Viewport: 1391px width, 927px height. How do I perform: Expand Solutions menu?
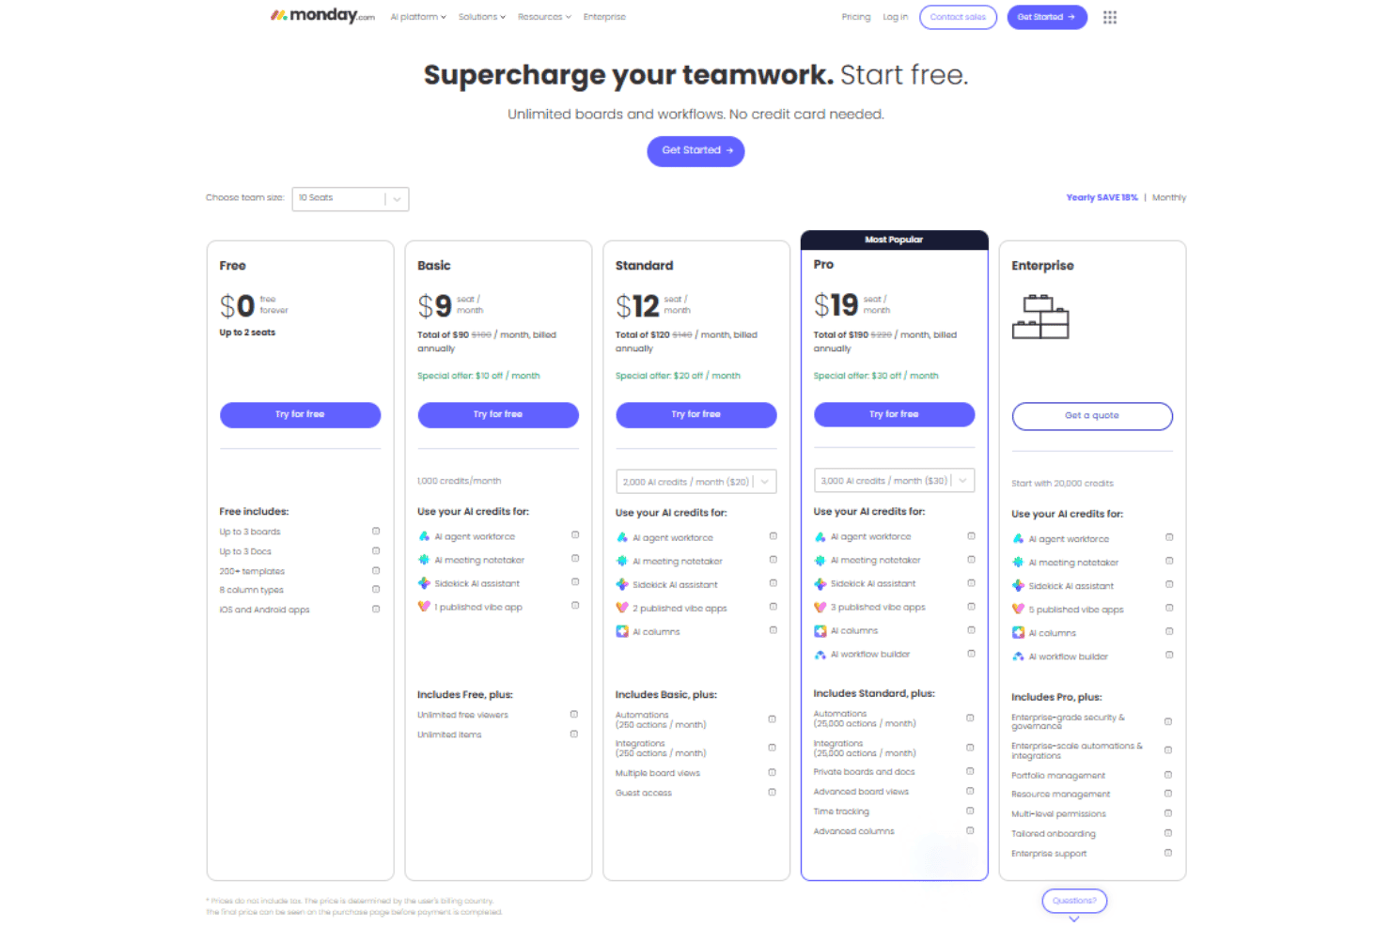[x=482, y=17]
